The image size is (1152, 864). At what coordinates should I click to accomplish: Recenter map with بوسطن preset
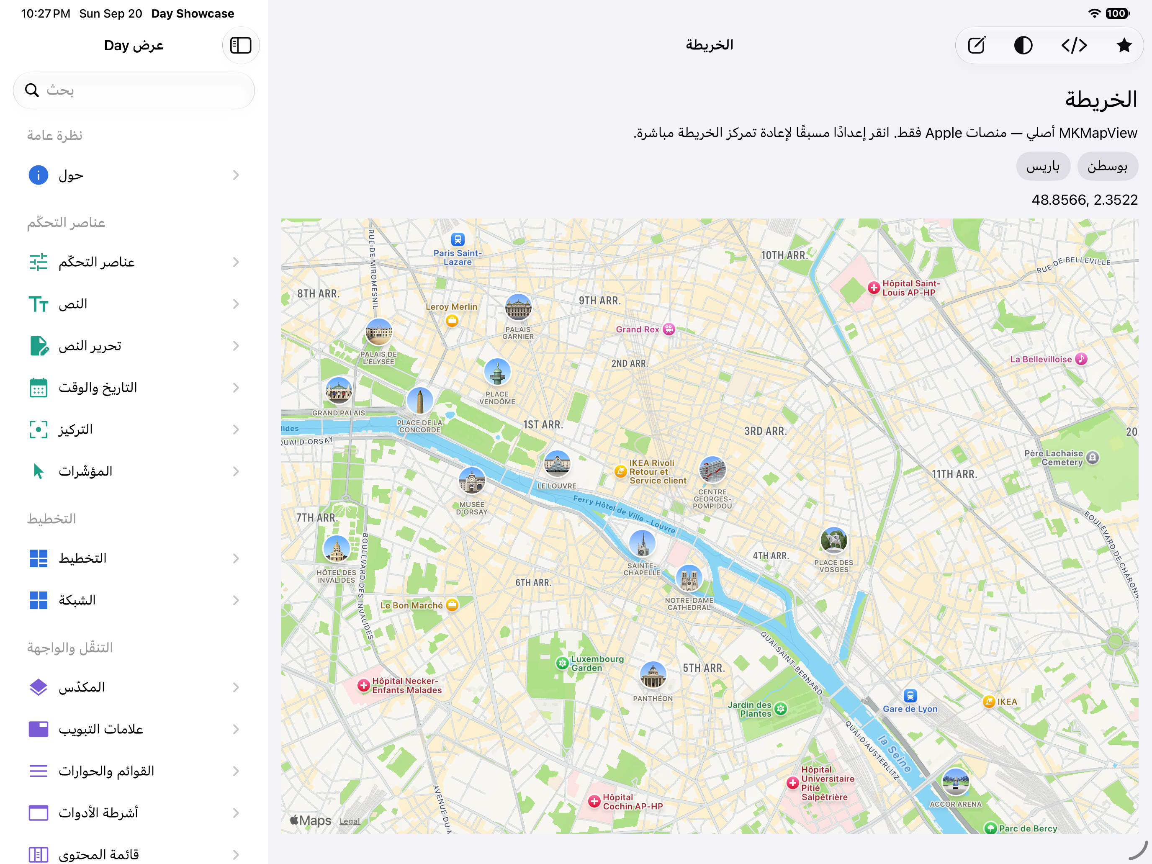click(x=1107, y=167)
